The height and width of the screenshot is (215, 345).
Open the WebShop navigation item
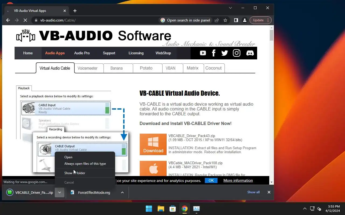click(163, 53)
